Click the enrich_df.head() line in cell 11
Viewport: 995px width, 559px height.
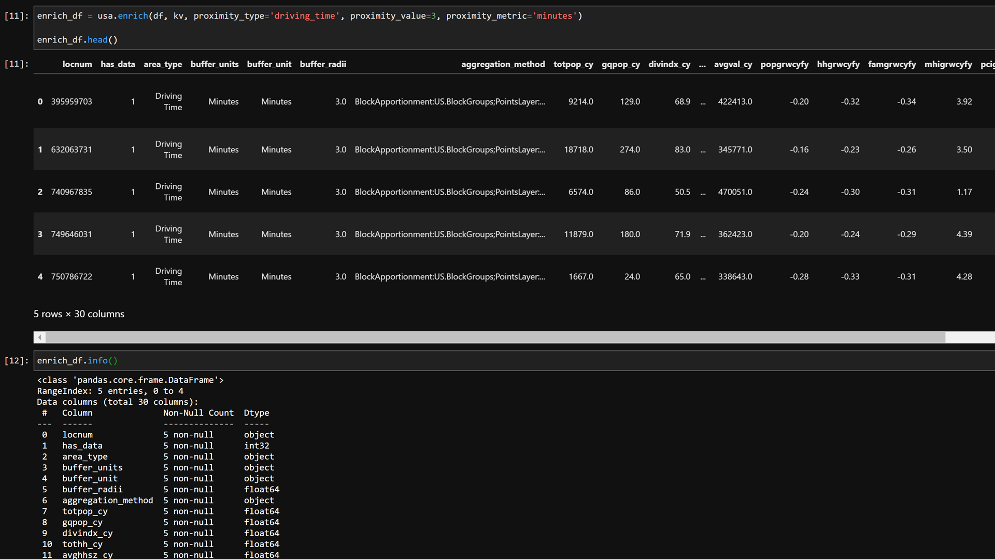pos(77,40)
